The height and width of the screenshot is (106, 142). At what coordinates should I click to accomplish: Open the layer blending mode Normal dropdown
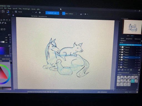129,43
